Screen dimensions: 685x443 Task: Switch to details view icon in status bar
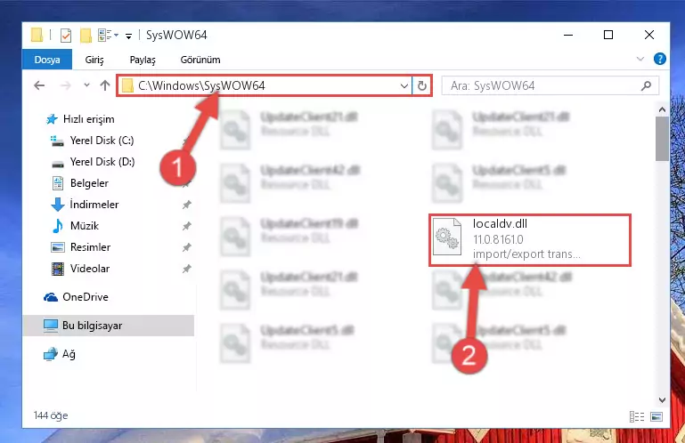(x=637, y=417)
